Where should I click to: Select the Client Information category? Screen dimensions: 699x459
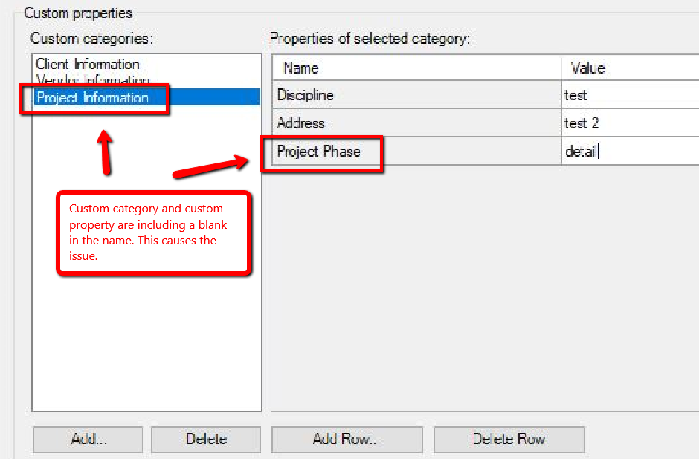pos(87,64)
